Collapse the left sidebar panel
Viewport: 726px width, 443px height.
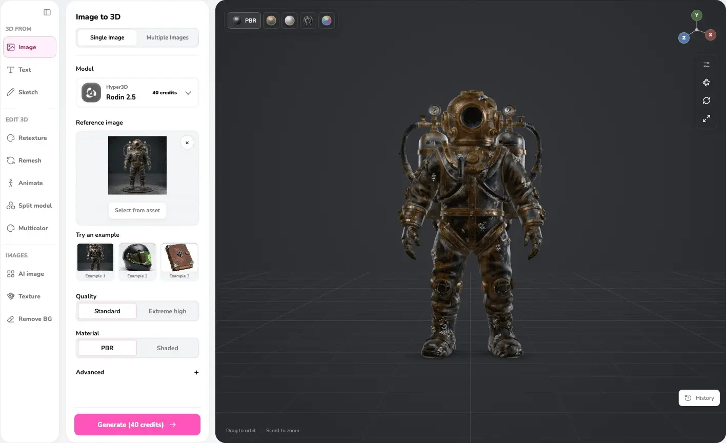point(47,12)
